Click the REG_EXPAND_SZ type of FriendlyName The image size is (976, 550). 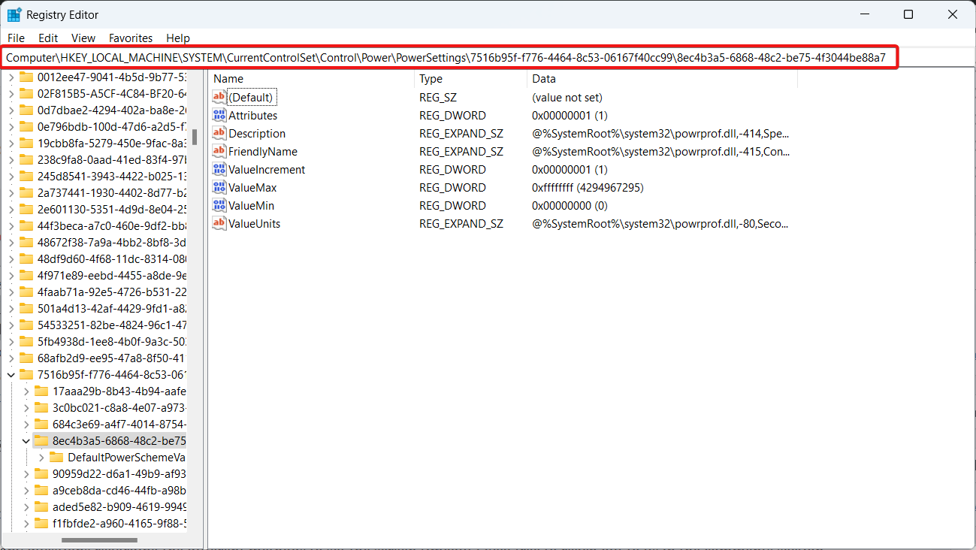(461, 151)
